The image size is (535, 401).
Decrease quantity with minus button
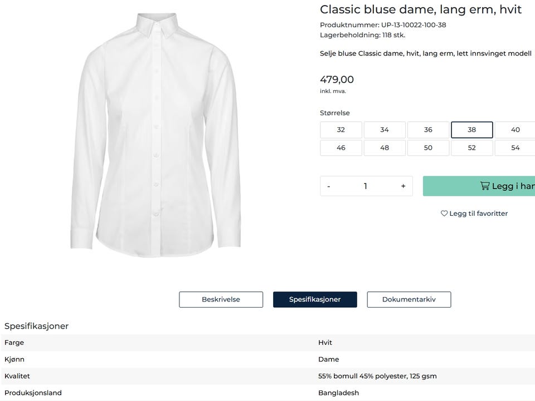pos(329,186)
